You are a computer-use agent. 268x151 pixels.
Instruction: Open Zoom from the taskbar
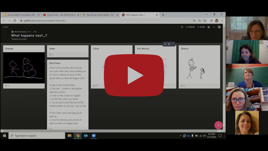94,135
